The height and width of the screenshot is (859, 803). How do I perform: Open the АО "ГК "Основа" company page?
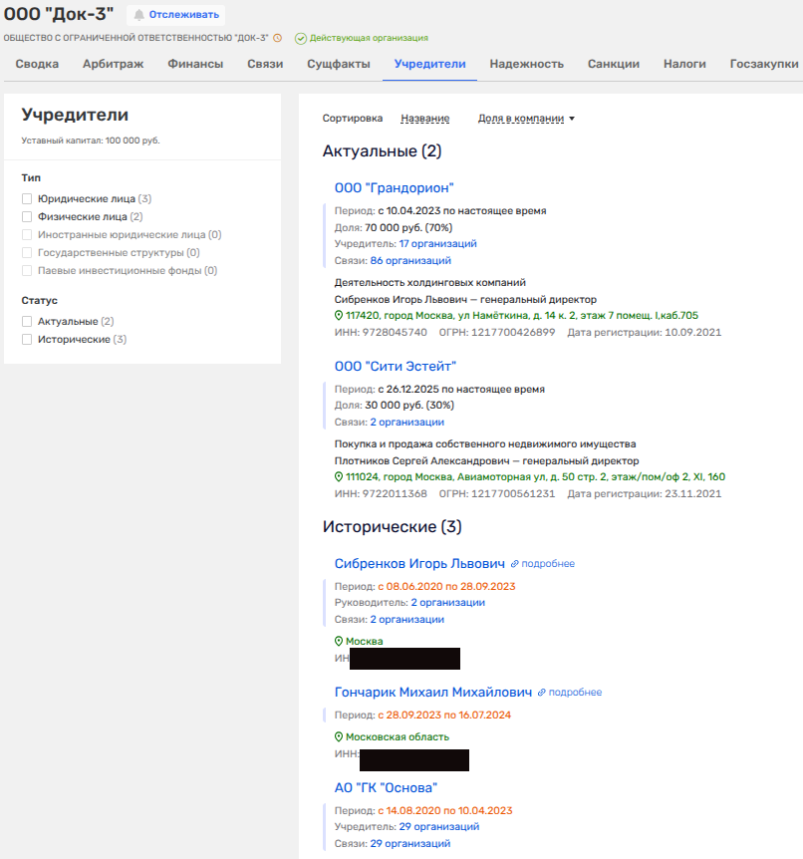click(x=386, y=788)
